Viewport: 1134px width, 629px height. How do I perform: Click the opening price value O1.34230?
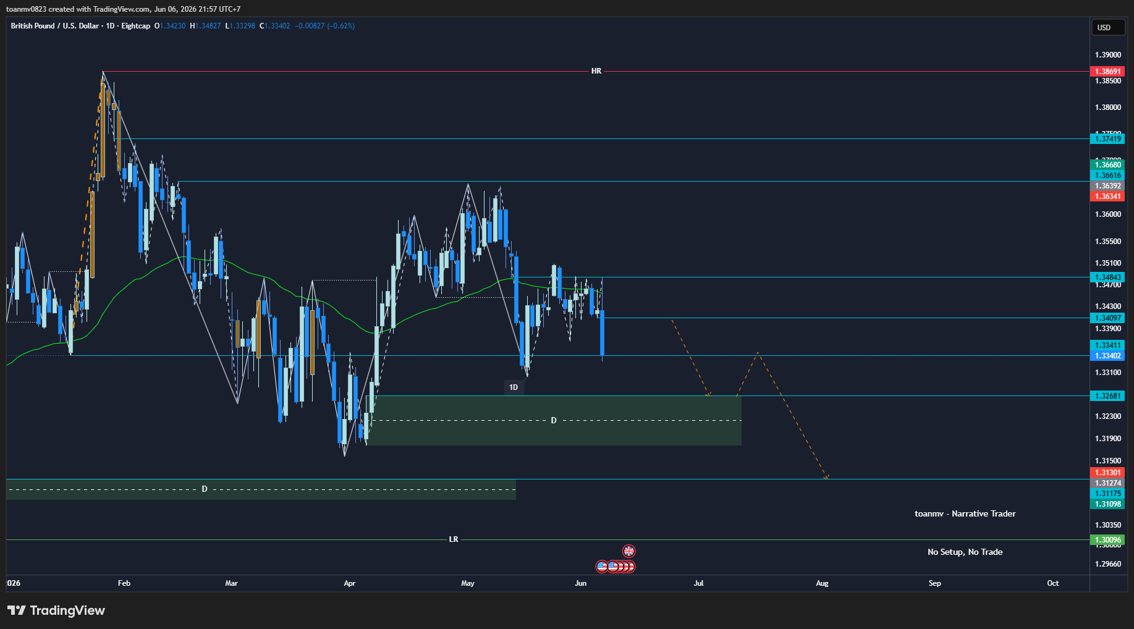click(170, 26)
